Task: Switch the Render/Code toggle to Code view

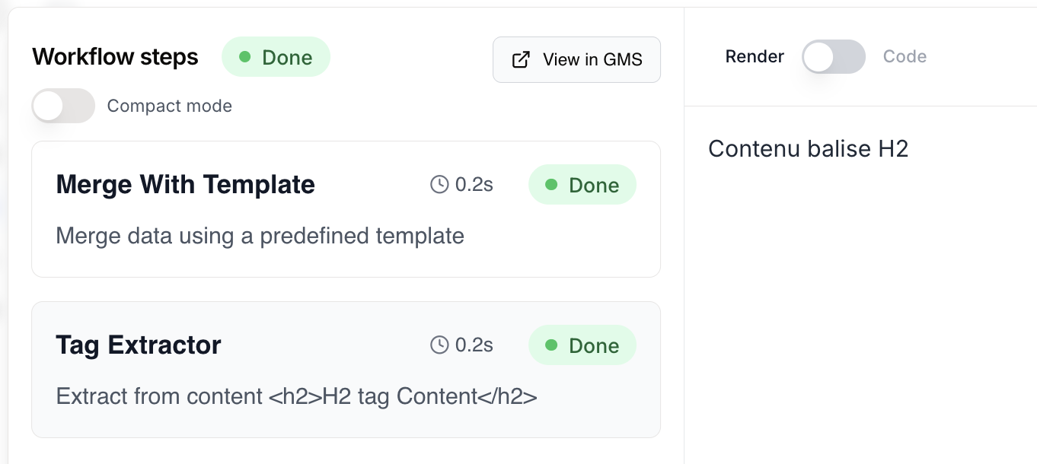Action: pyautogui.click(x=833, y=56)
